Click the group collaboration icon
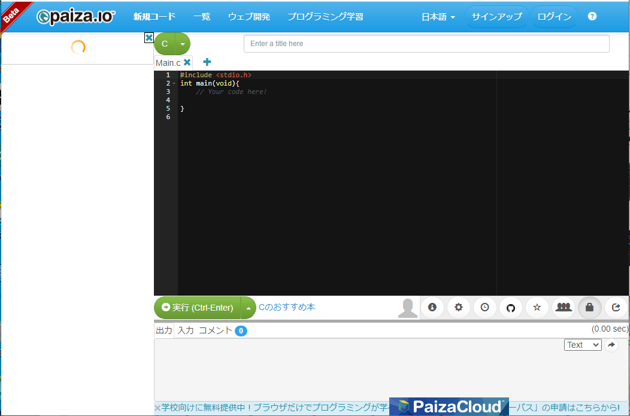Screen dimensions: 630x416 (x=564, y=307)
